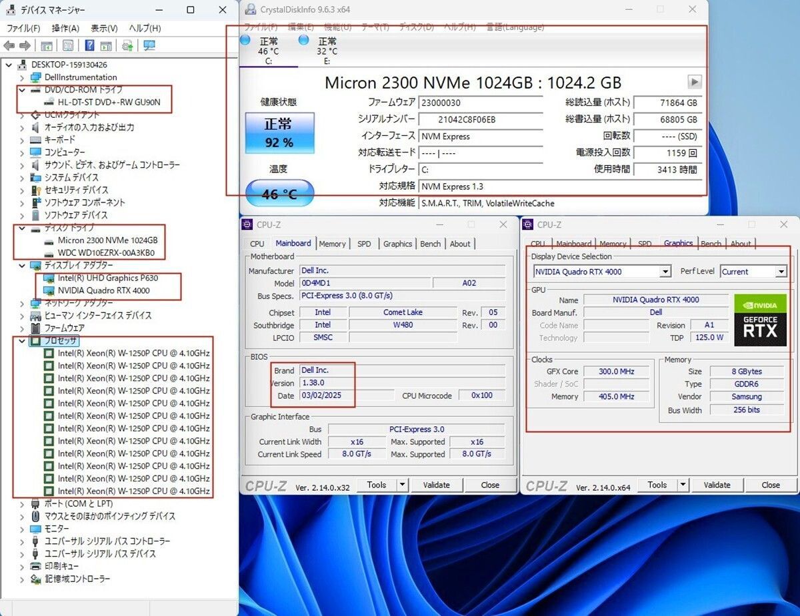The height and width of the screenshot is (616, 800).
Task: Click the drive icon beside WDC WD10EZRX-00A3KB0
Action: click(x=49, y=253)
